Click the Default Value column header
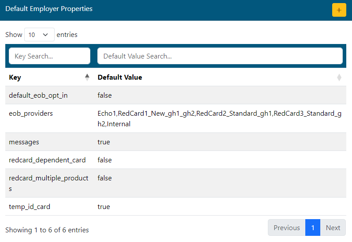The image size is (352, 242). (120, 77)
